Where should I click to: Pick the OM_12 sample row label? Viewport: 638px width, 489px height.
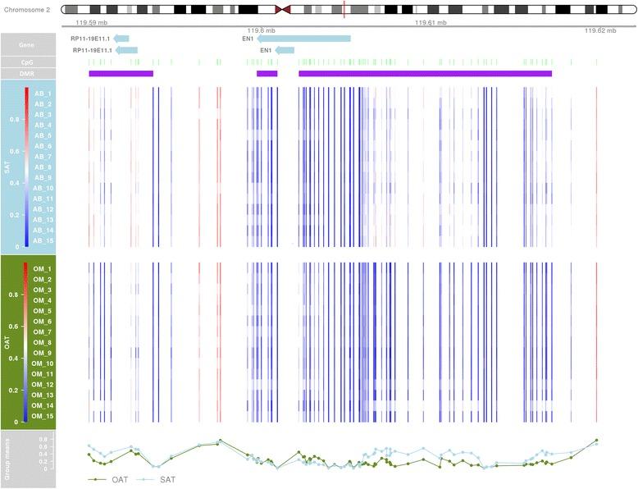click(43, 385)
